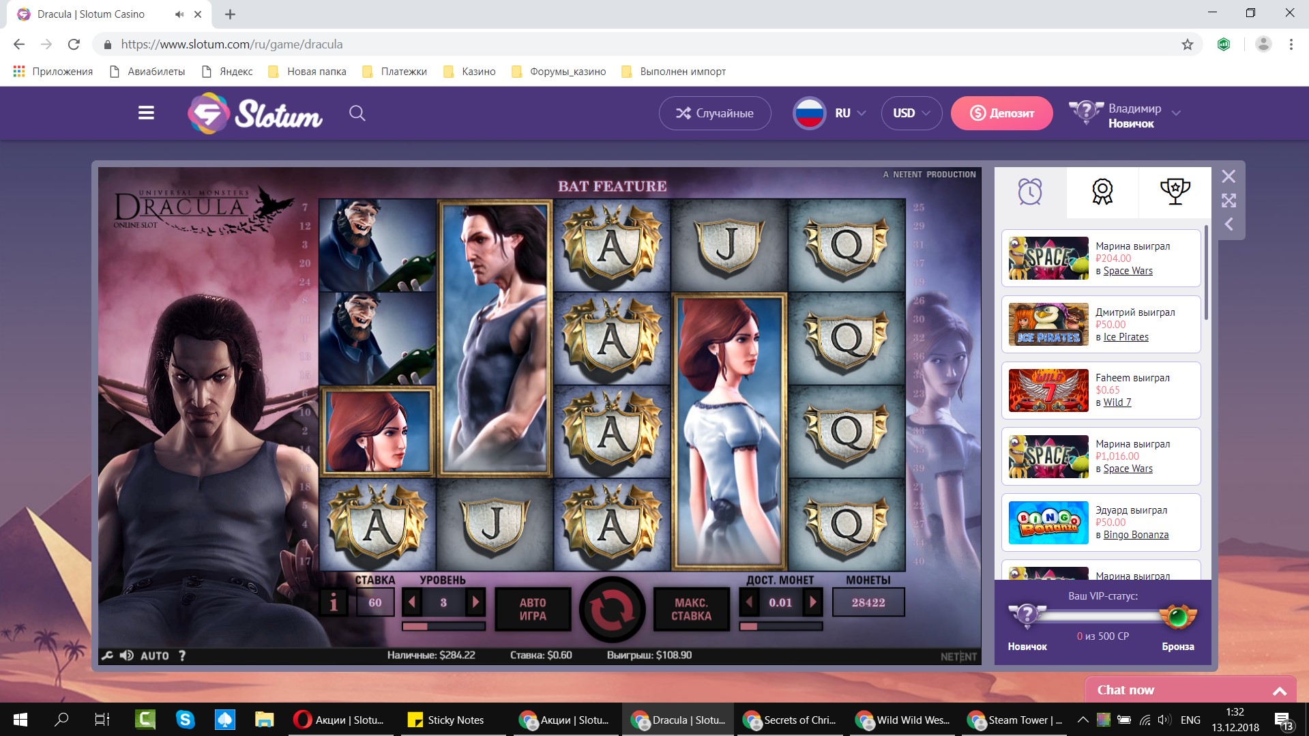Click the AUTO option in game footer
Viewport: 1309px width, 736px height.
[155, 656]
